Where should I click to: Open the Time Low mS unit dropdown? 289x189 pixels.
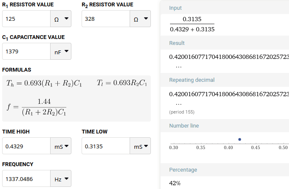coord(140,146)
